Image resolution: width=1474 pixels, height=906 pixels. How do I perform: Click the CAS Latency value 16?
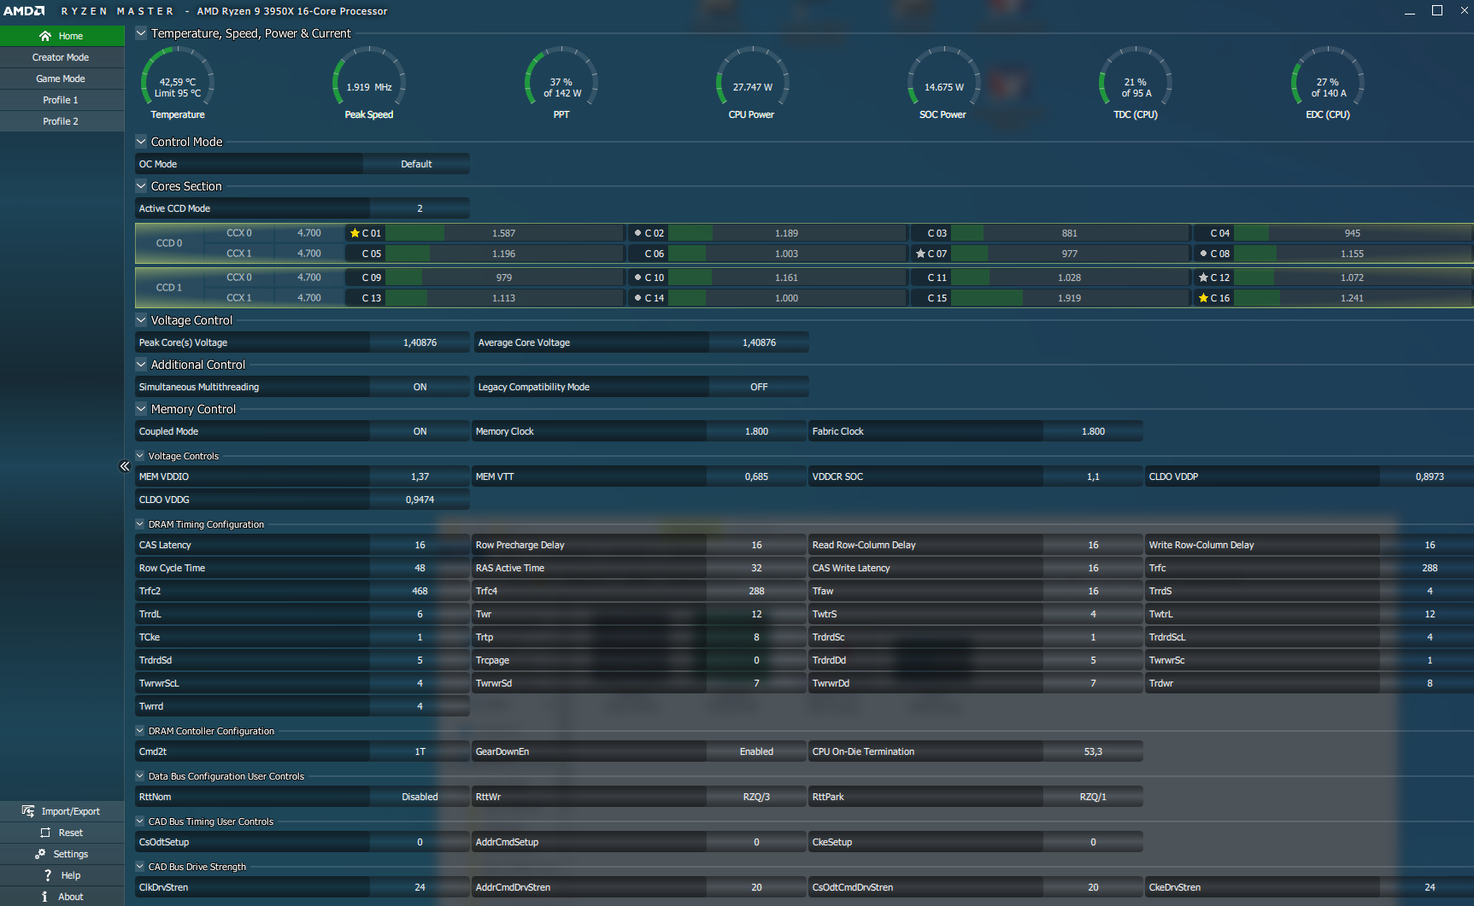pyautogui.click(x=420, y=545)
